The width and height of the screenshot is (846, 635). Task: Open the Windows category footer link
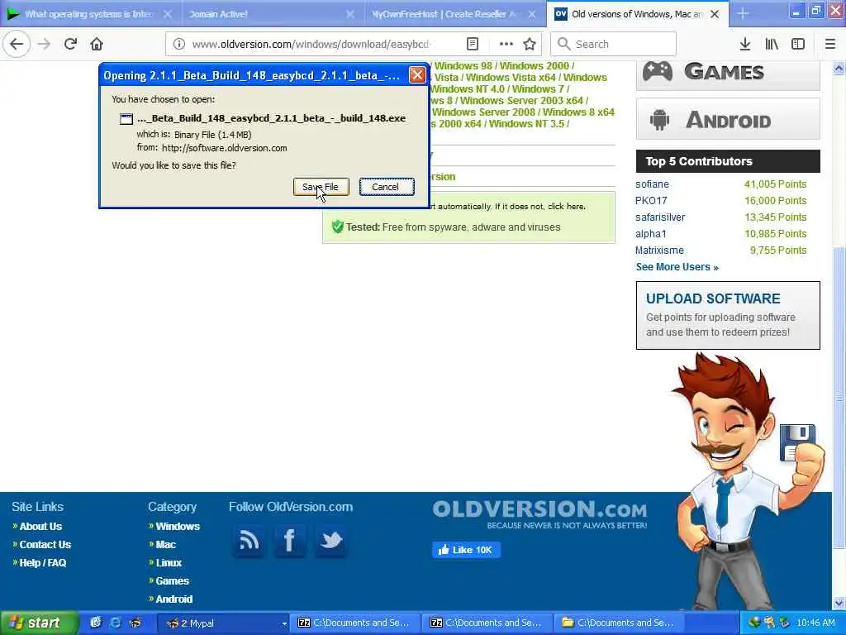(178, 527)
